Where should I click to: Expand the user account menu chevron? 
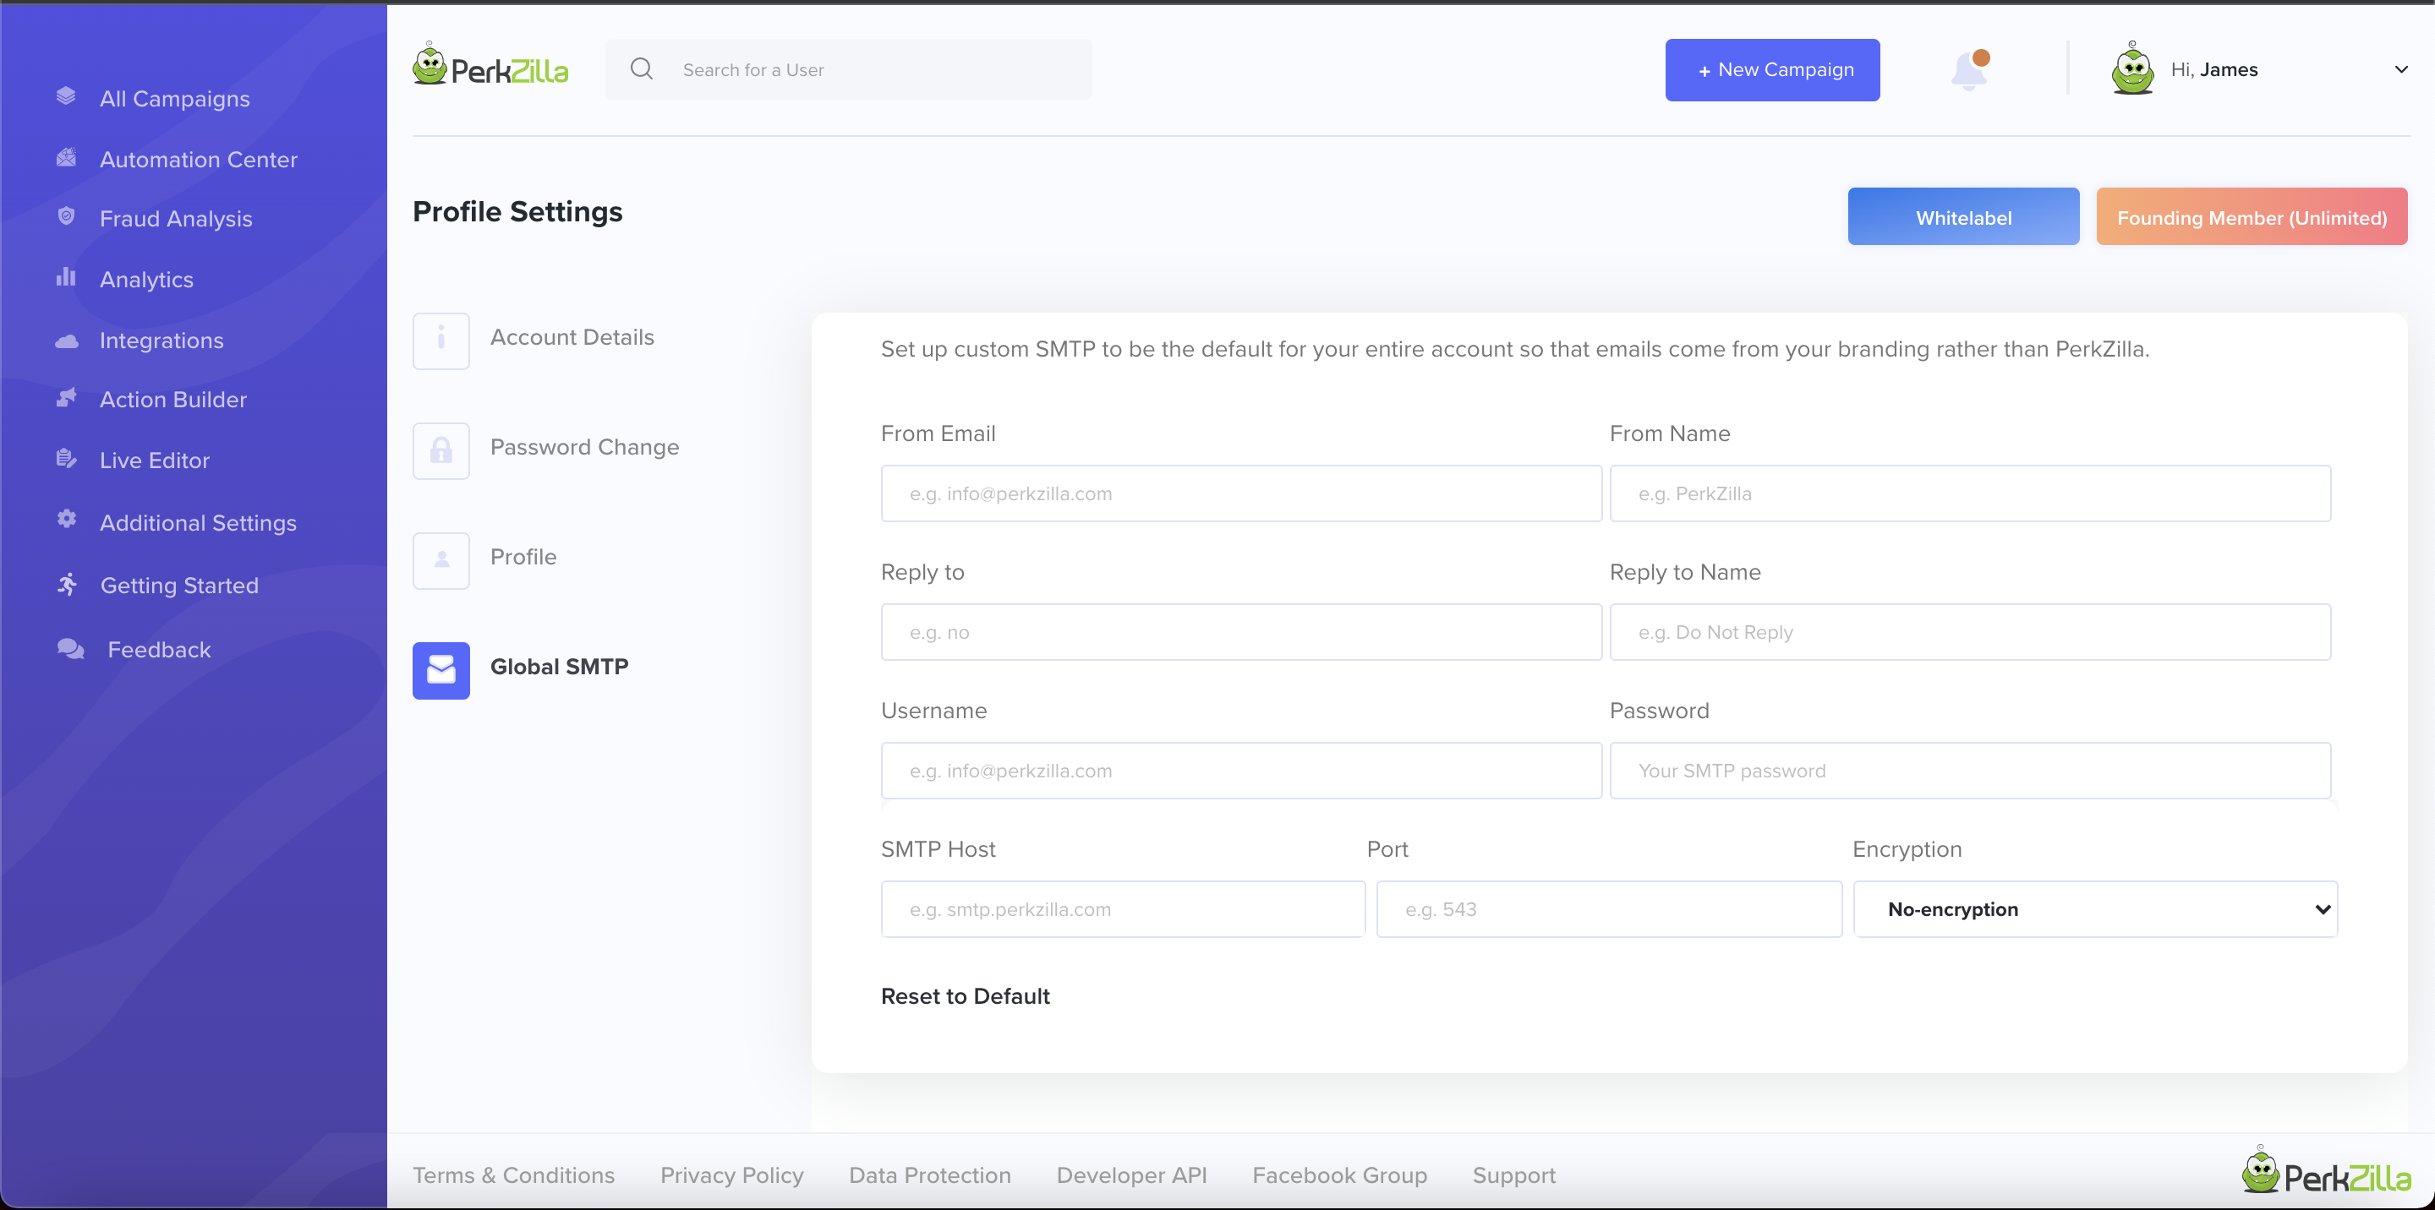pyautogui.click(x=2401, y=69)
